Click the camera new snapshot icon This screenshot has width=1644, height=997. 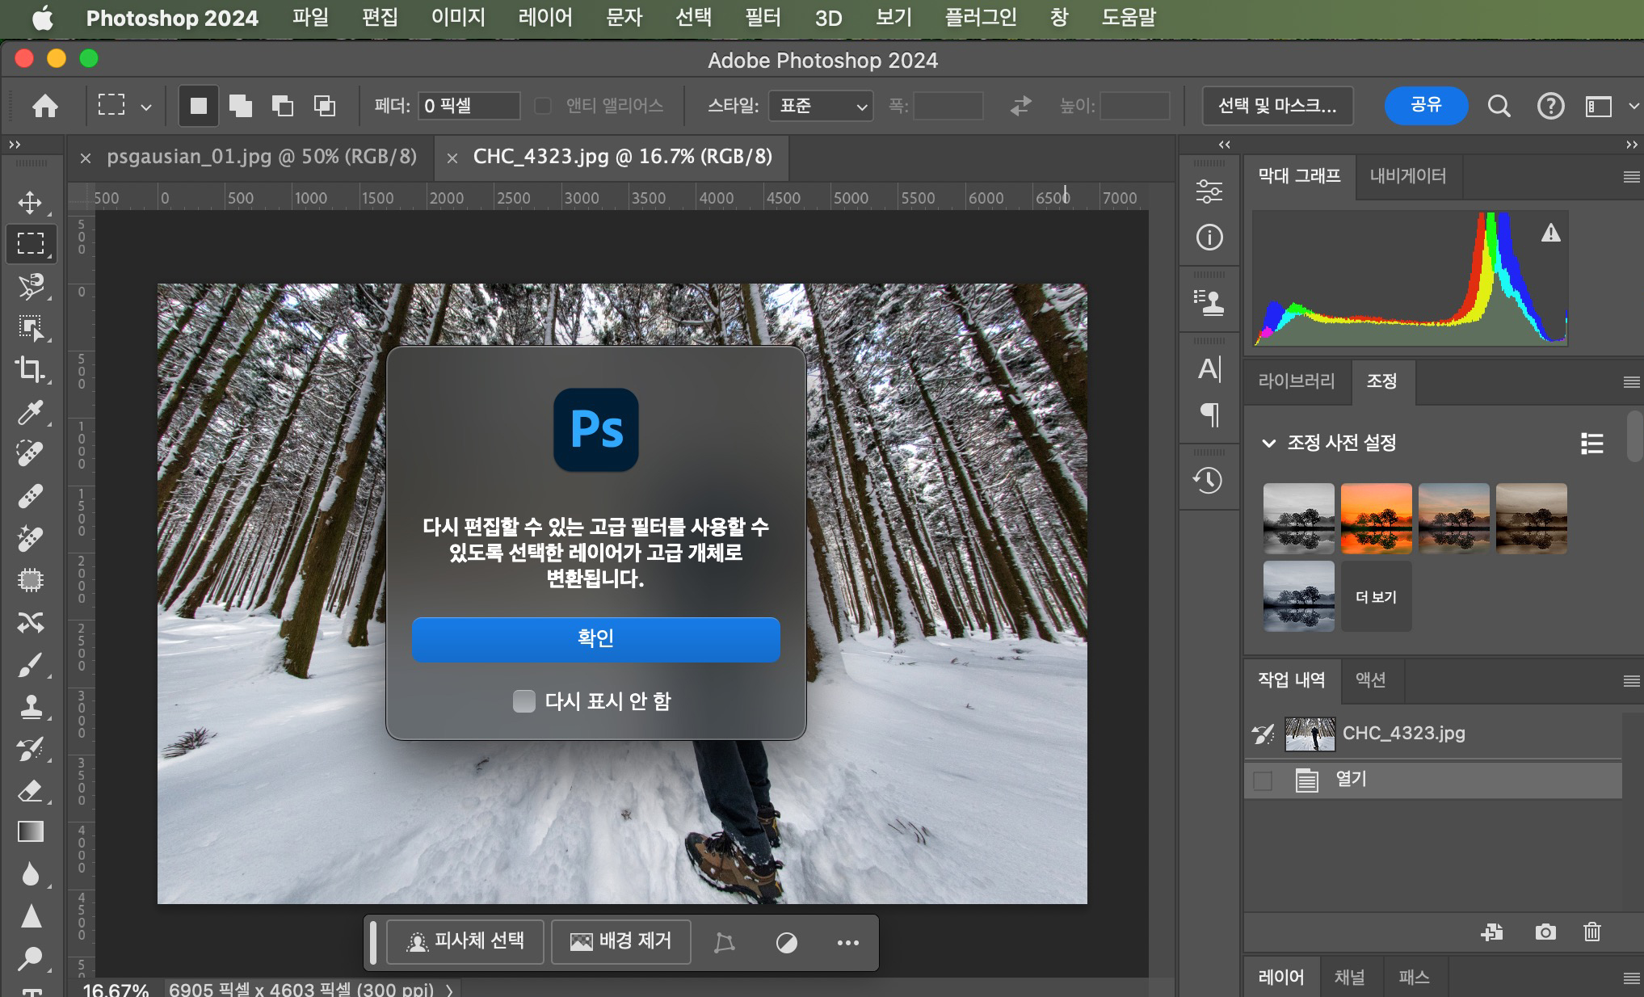pyautogui.click(x=1545, y=932)
